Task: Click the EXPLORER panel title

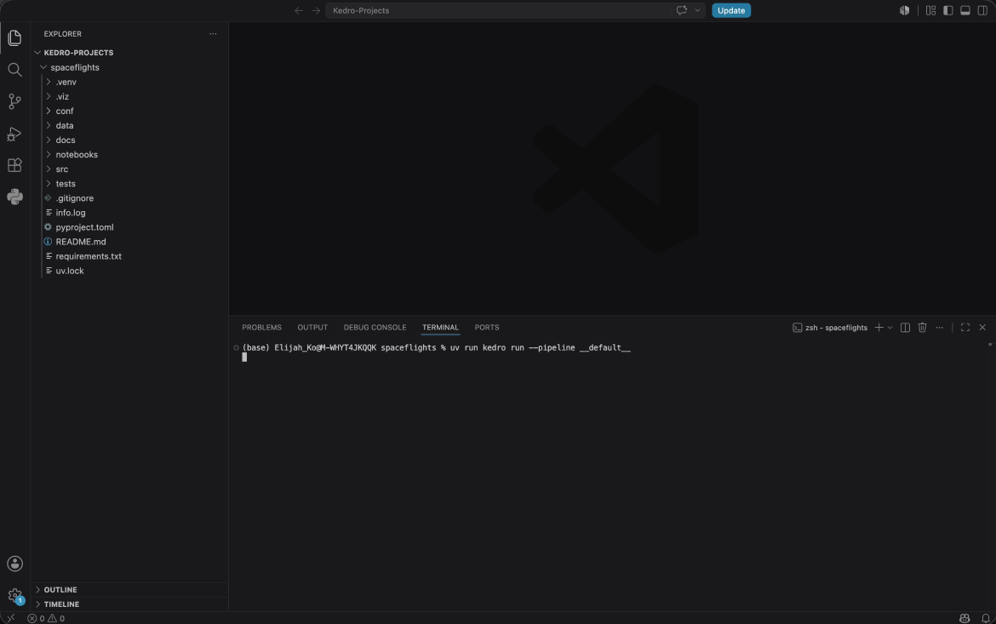Action: pos(62,34)
